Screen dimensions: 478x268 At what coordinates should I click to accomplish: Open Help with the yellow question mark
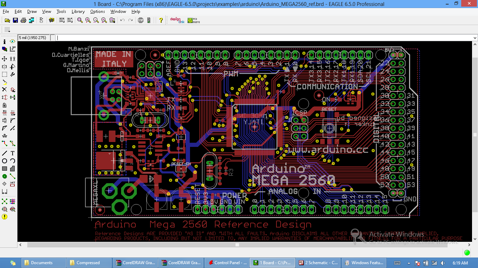161,20
